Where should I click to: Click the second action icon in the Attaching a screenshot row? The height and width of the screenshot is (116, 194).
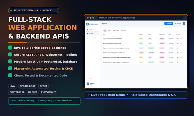point(181,43)
